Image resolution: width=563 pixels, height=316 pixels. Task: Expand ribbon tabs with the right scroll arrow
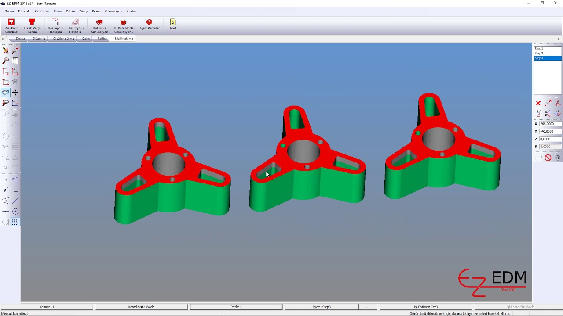(559, 39)
